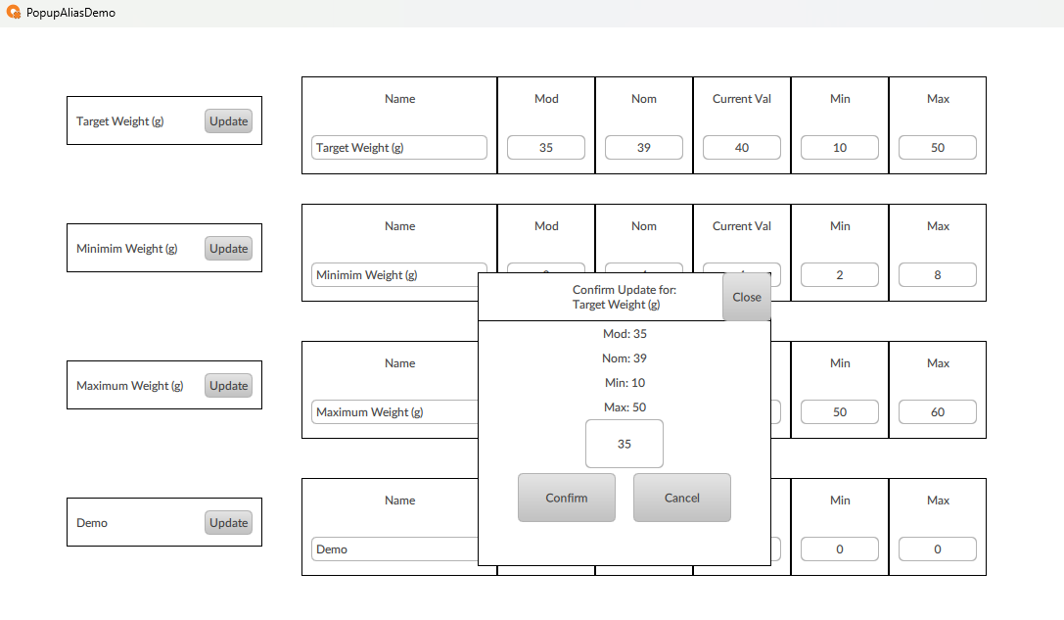The width and height of the screenshot is (1064, 620).
Task: Select the Demo name field
Action: click(x=394, y=549)
